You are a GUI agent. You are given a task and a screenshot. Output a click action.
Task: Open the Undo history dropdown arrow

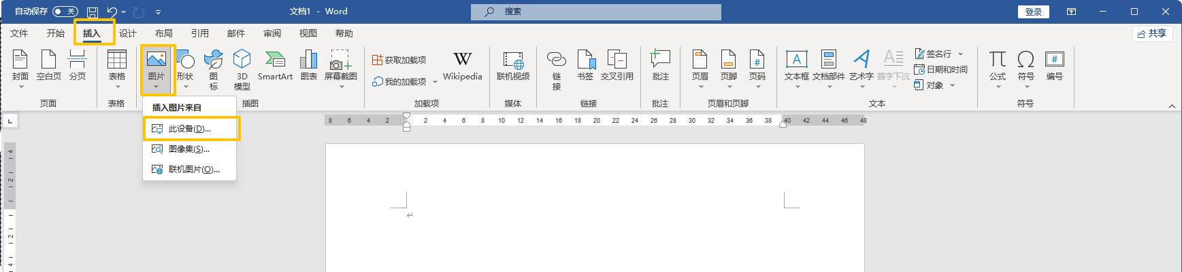[x=123, y=12]
